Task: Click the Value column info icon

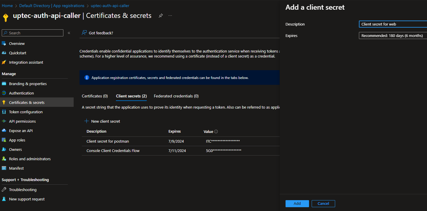Action: click(x=216, y=131)
